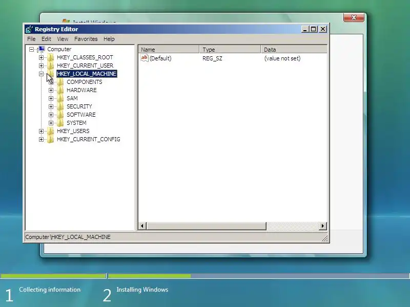Click the HKEY_CURRENT_USER folder icon
The image size is (410, 307).
pos(50,65)
